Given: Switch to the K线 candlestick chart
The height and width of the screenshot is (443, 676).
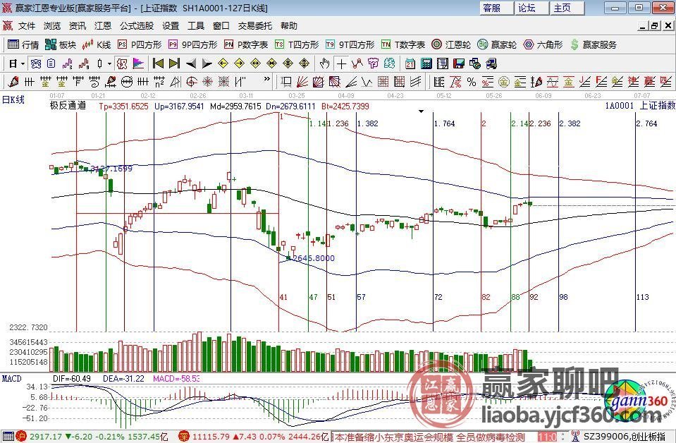Looking at the screenshot, I should [97, 44].
